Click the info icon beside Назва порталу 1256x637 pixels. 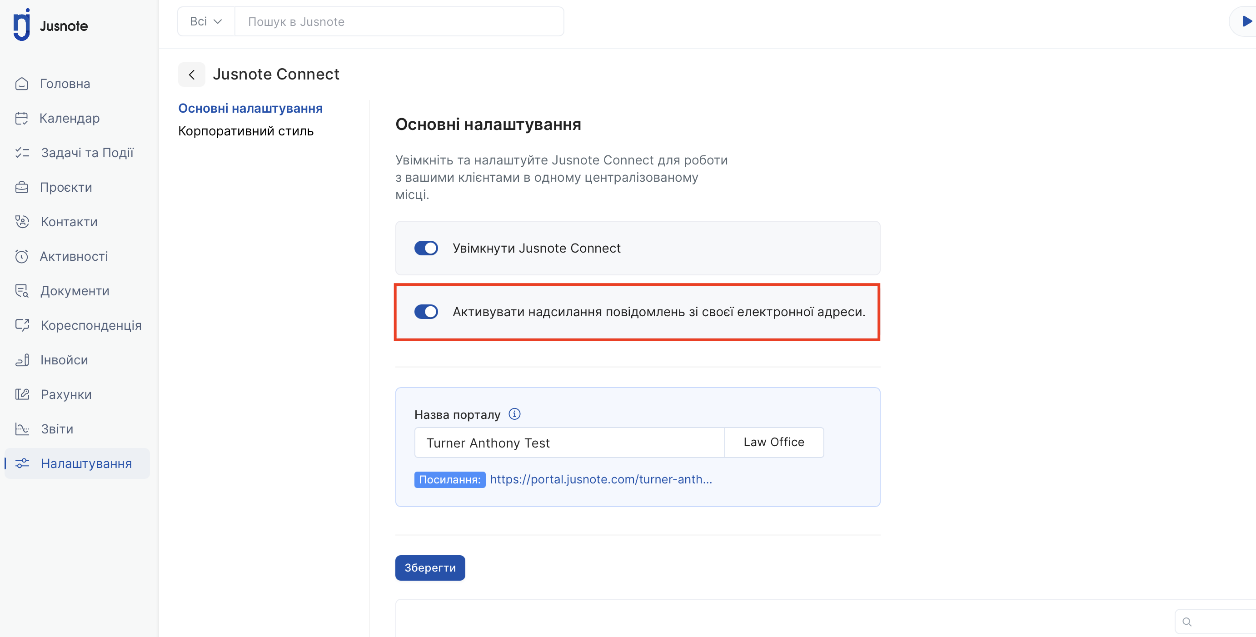coord(514,414)
